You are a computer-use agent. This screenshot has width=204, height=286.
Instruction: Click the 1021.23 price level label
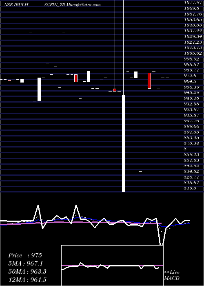click(193, 42)
